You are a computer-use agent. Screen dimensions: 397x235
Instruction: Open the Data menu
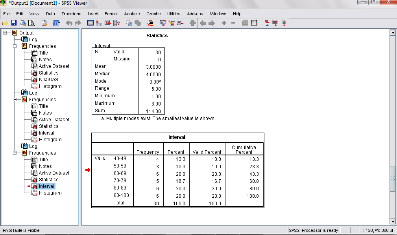coord(50,14)
